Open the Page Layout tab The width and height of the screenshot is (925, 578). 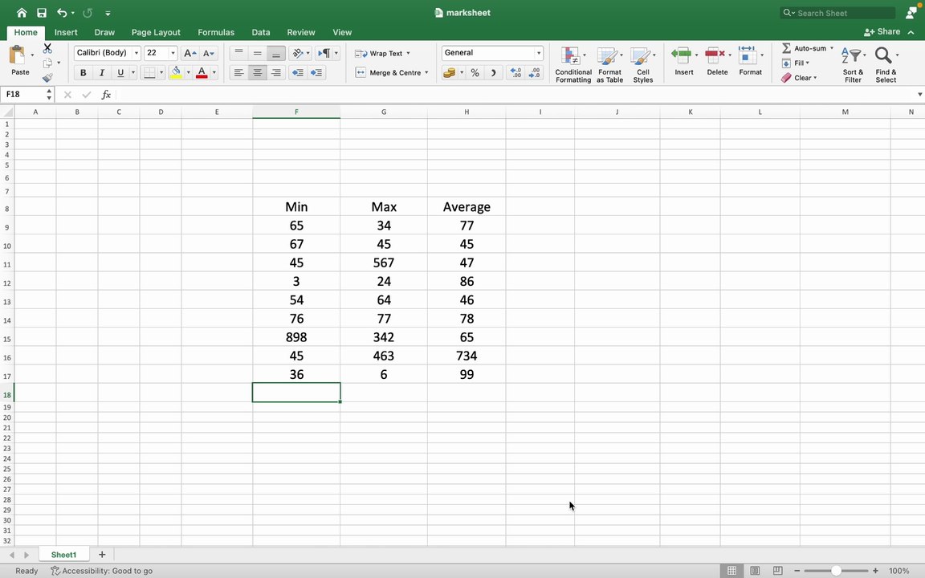click(156, 32)
